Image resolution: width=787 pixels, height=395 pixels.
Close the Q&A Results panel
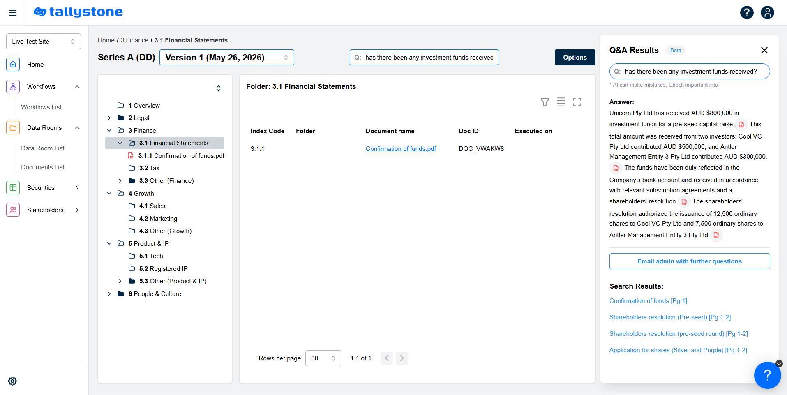tap(764, 50)
